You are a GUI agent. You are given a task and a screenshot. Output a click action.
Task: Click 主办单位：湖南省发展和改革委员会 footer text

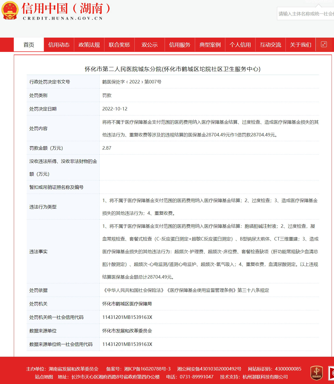coord(62,369)
